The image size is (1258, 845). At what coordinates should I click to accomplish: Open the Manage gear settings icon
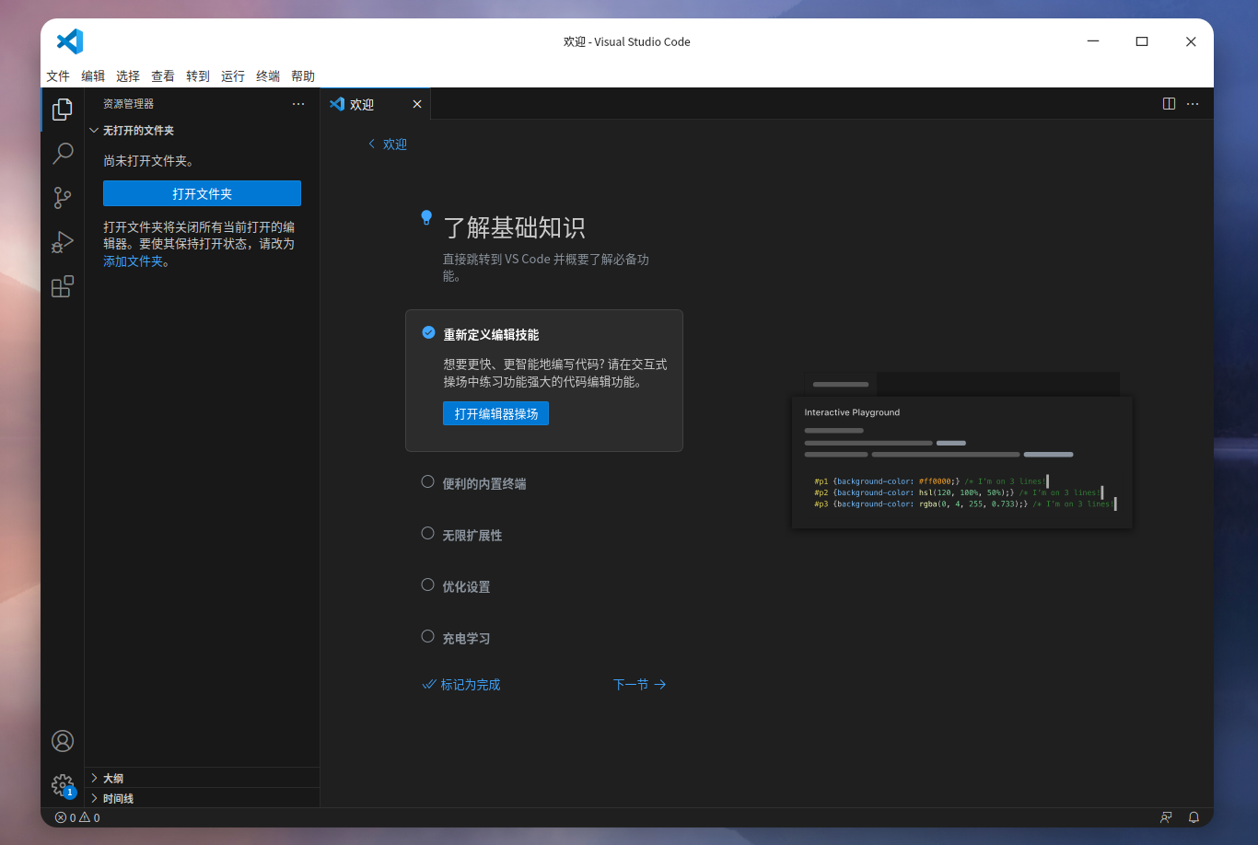(63, 785)
